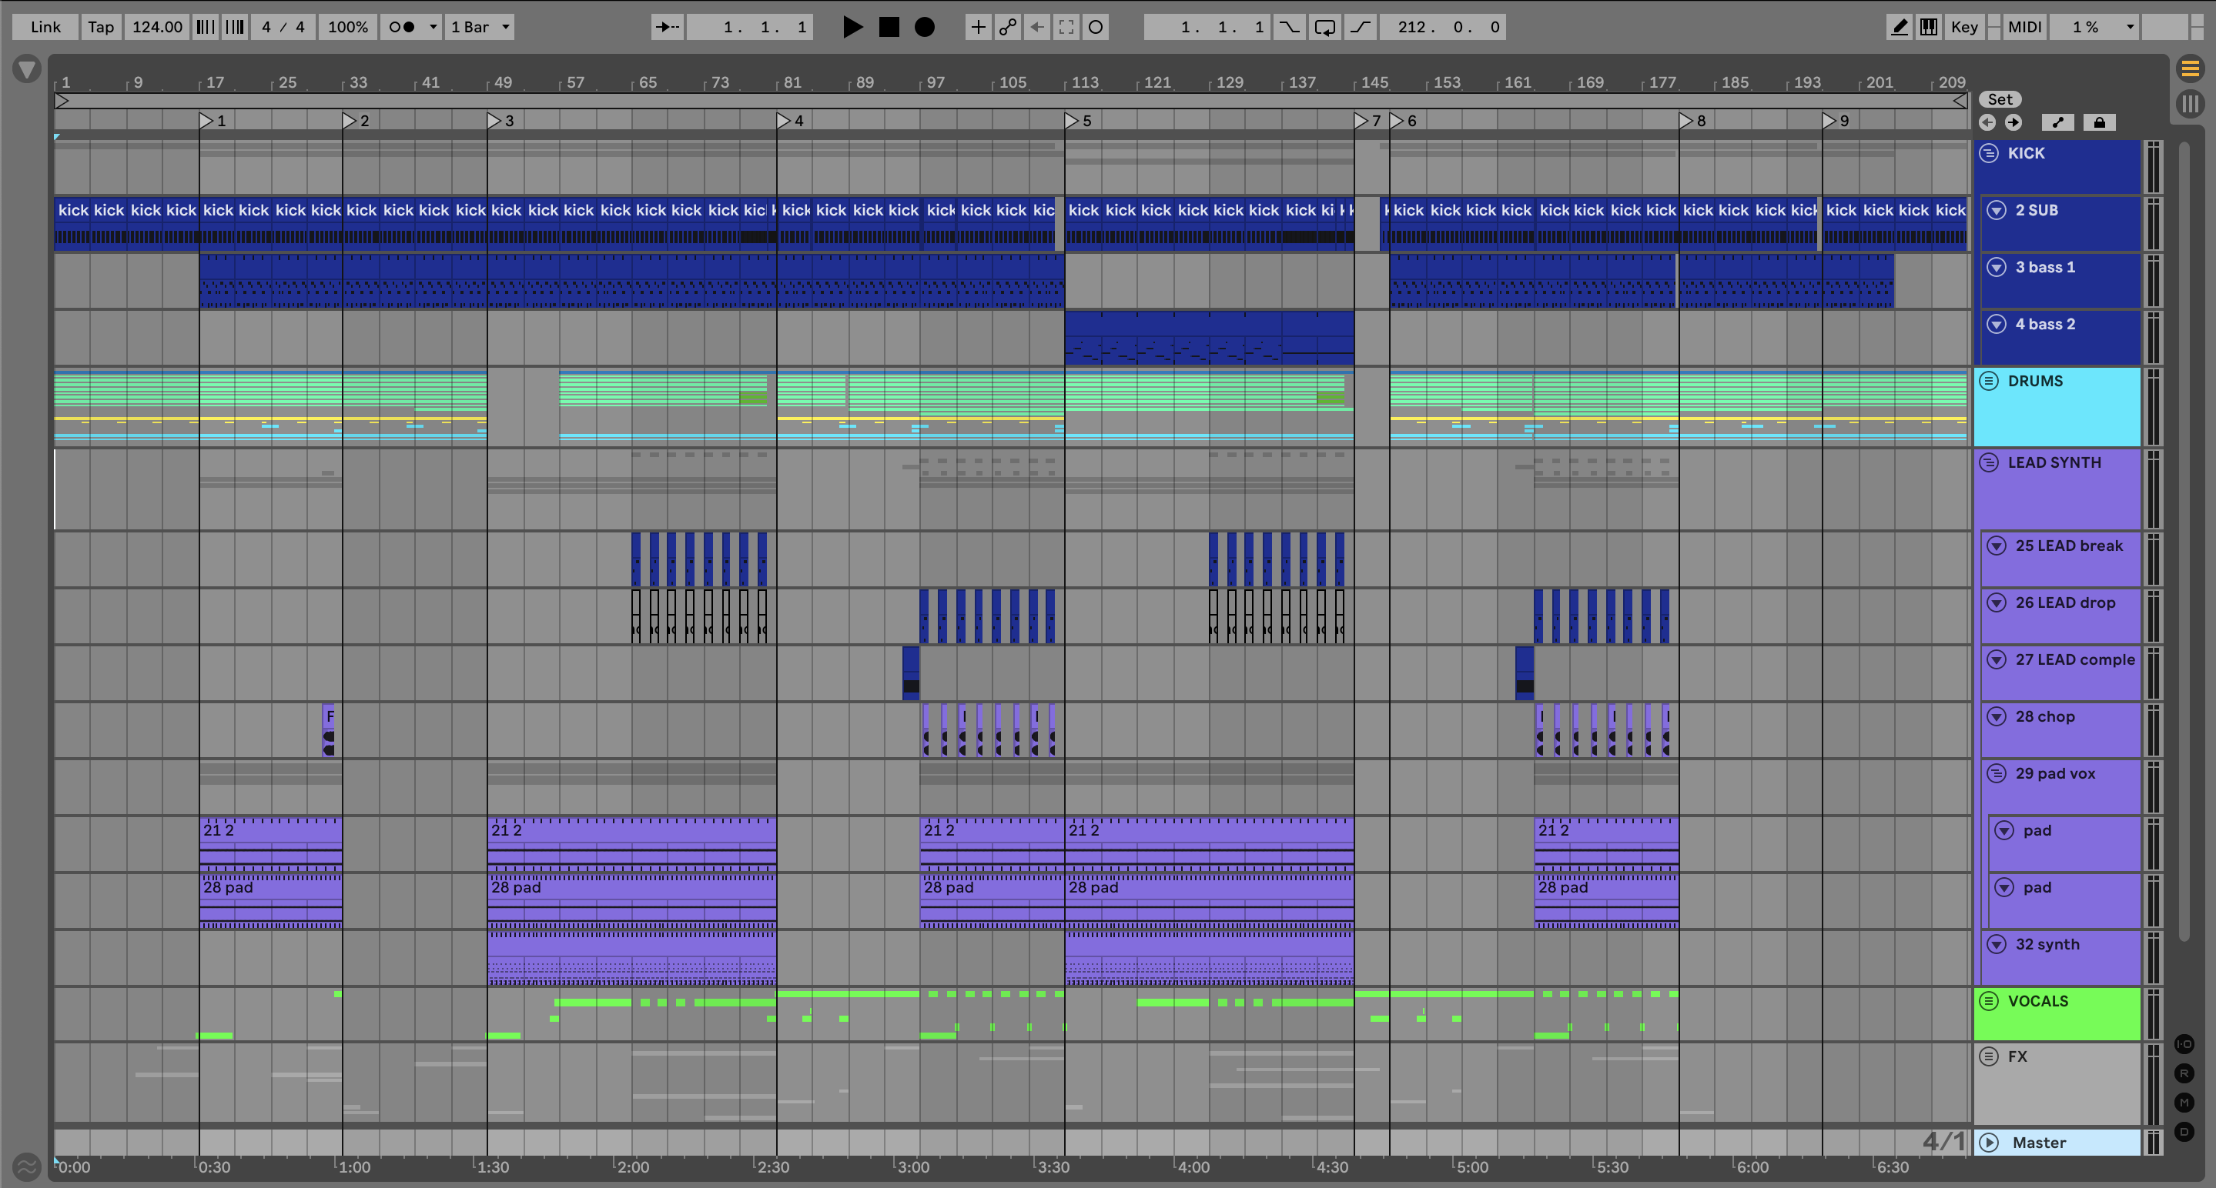Screen dimensions: 2216x1188
Task: Open the metronome settings dropdown arrow
Action: click(x=433, y=27)
